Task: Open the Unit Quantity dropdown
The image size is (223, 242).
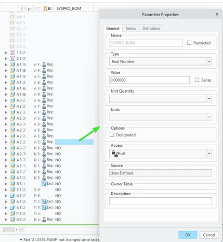Action: coord(209,99)
